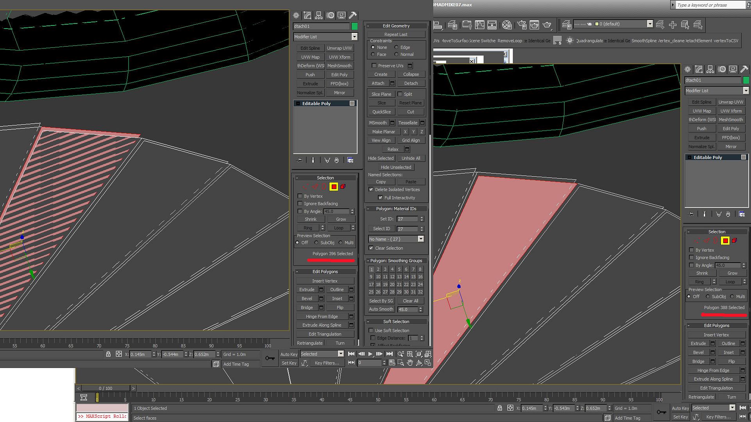The height and width of the screenshot is (422, 751).
Task: Select Edge constraint radio button
Action: [396, 47]
